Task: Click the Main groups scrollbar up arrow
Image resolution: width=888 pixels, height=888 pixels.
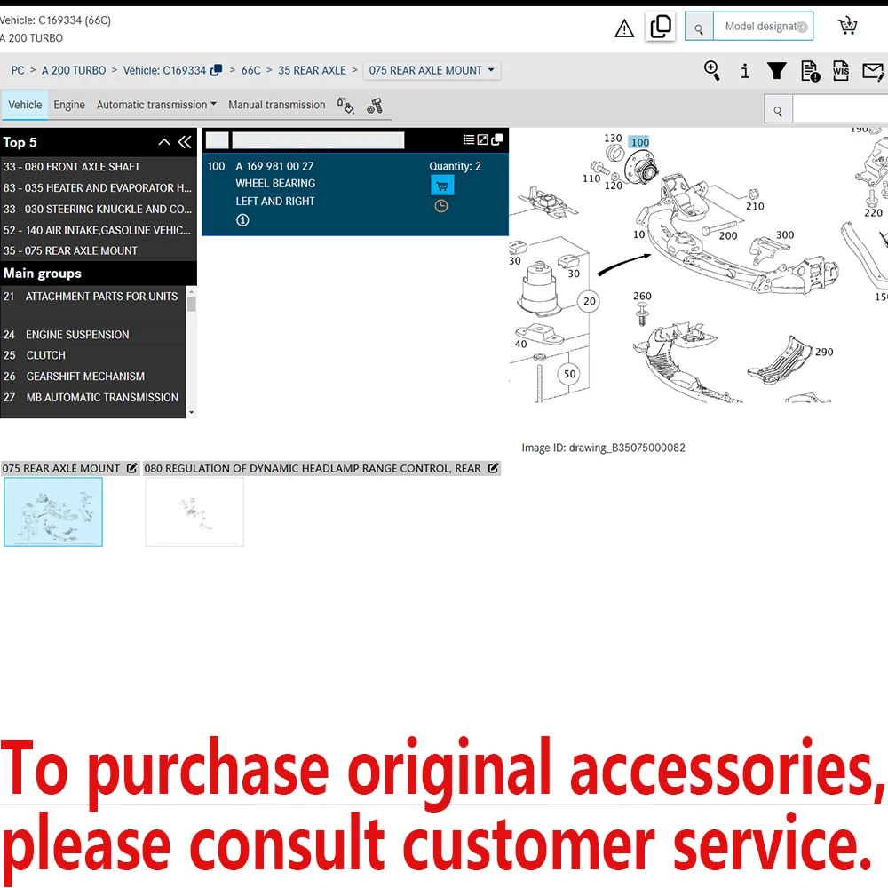Action: pos(192,291)
